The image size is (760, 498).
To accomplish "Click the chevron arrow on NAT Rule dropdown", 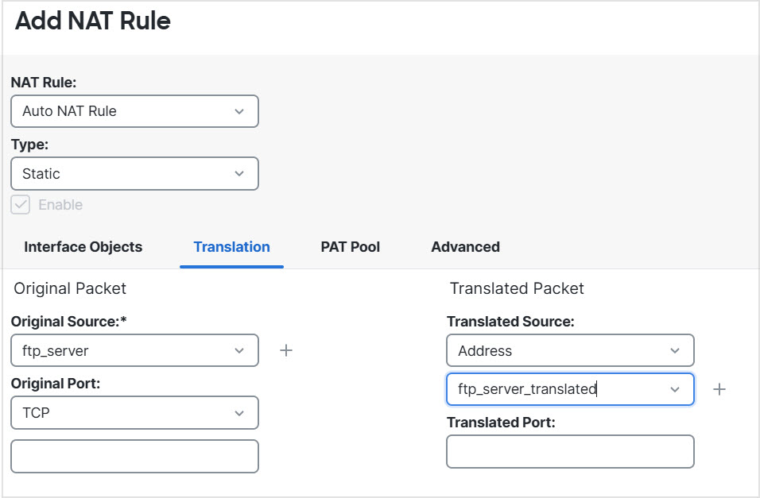I will pyautogui.click(x=239, y=111).
